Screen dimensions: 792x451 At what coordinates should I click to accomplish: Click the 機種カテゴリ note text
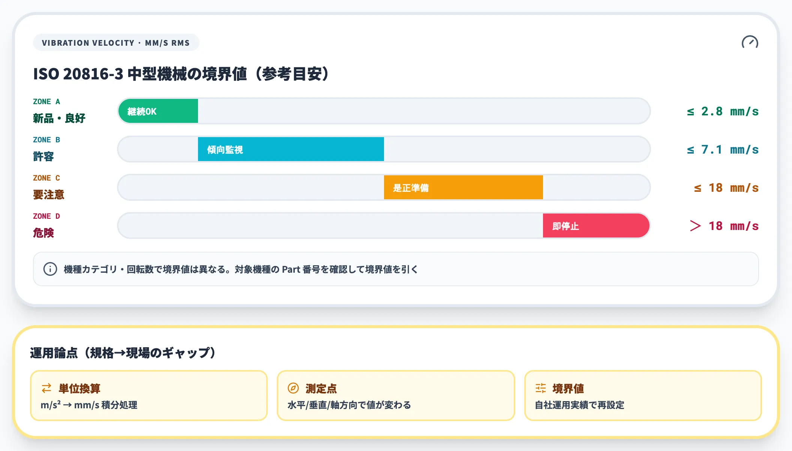tap(241, 269)
